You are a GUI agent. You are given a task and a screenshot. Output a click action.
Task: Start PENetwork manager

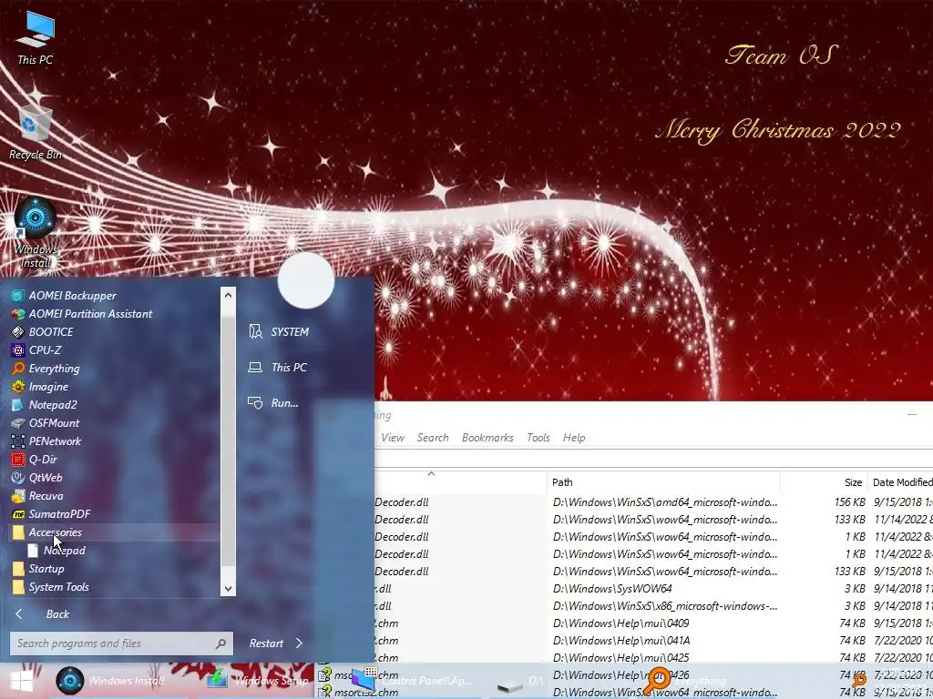[x=46, y=441]
